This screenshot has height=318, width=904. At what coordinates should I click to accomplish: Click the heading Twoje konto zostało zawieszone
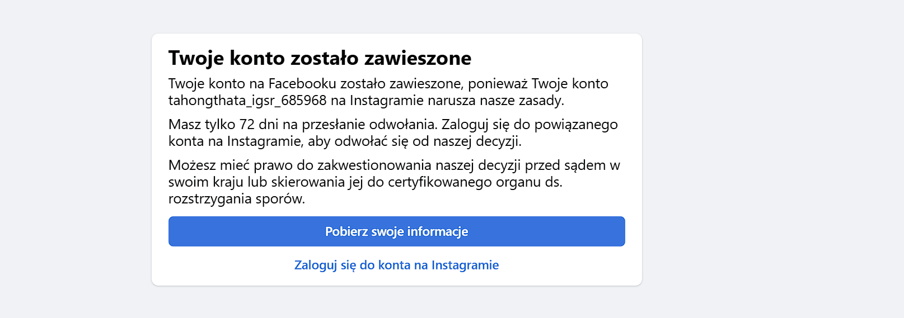320,58
